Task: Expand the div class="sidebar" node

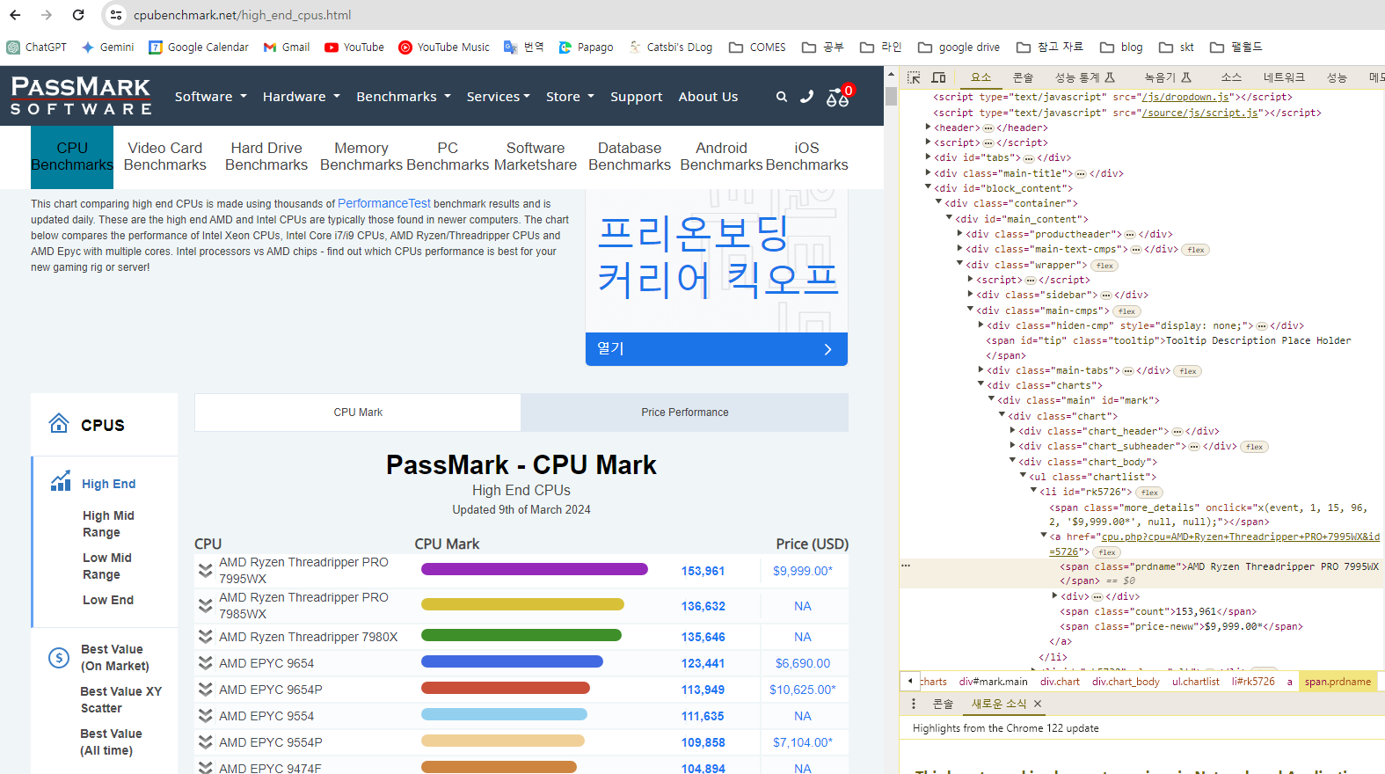Action: click(970, 295)
